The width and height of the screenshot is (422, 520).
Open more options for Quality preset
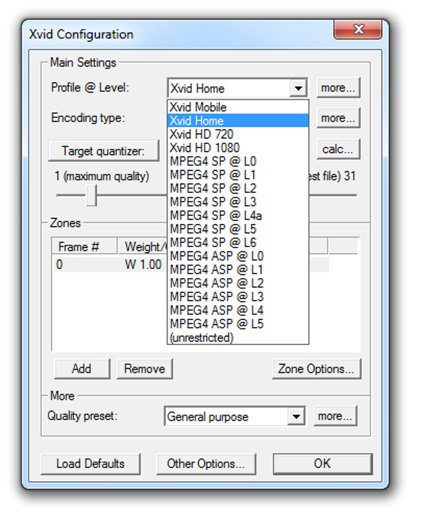[x=335, y=416]
